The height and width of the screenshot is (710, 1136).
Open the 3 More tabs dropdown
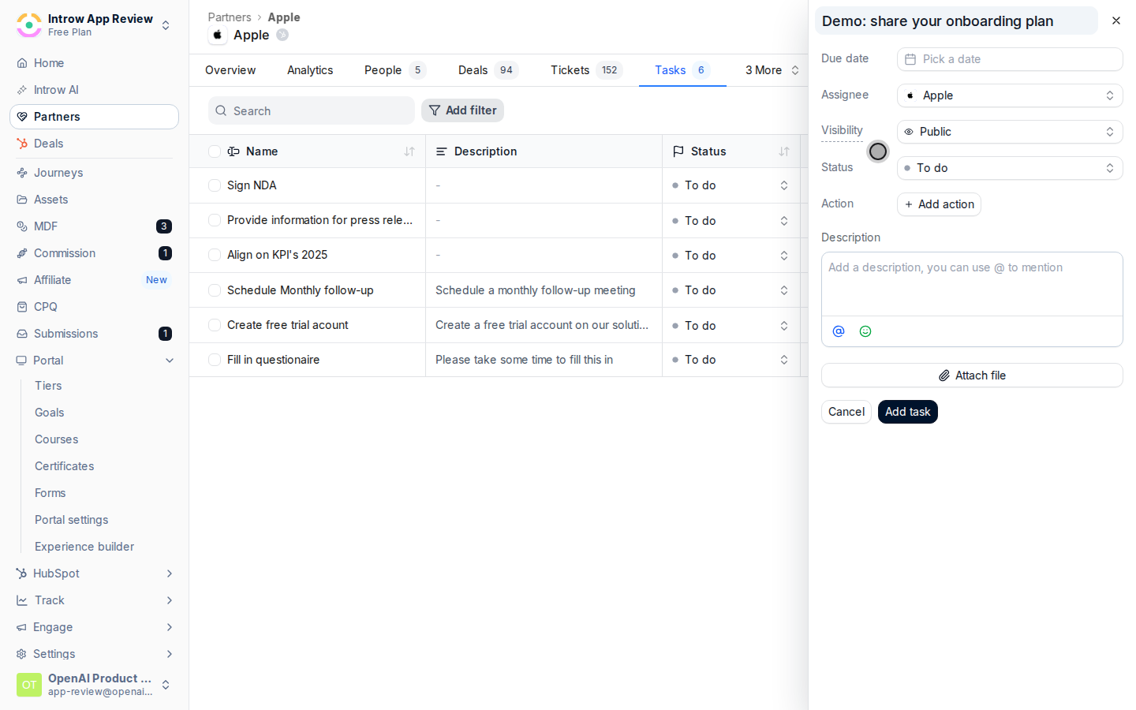tap(772, 70)
